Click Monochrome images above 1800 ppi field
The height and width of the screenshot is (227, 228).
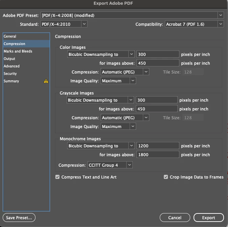pos(158,154)
